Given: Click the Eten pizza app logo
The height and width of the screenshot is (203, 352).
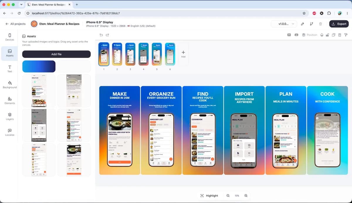Looking at the screenshot, I should coord(34,24).
